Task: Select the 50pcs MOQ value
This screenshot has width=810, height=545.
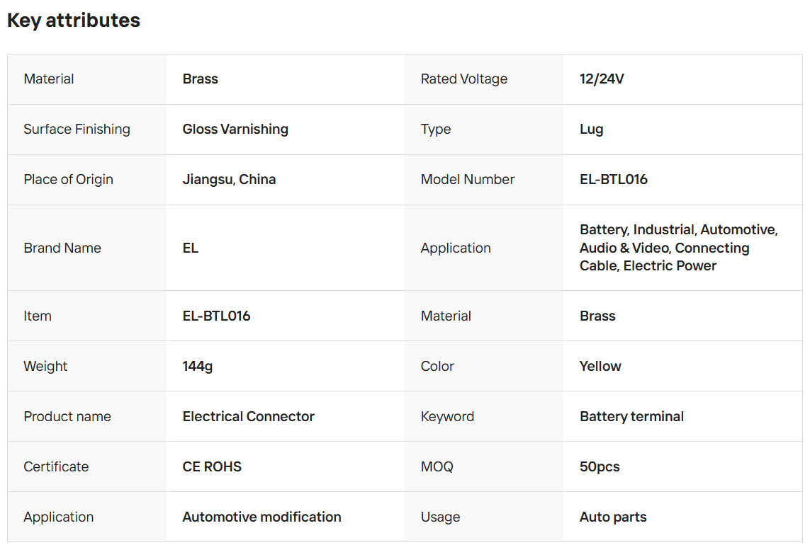Action: 600,467
